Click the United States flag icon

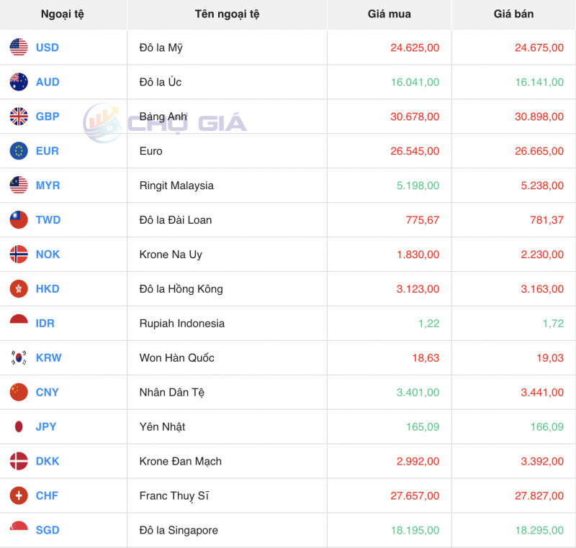point(19,47)
